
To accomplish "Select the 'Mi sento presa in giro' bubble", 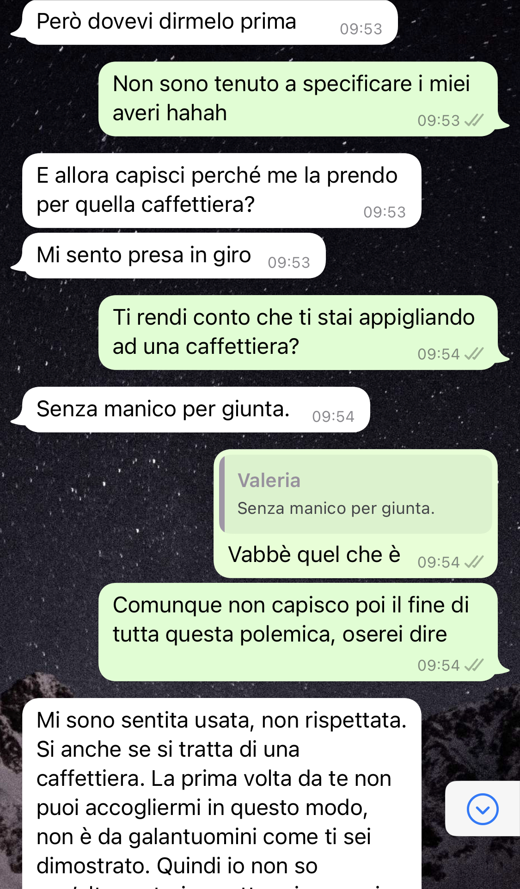I will [x=174, y=256].
